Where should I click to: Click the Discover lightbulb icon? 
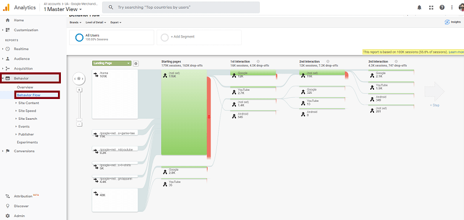click(x=8, y=206)
